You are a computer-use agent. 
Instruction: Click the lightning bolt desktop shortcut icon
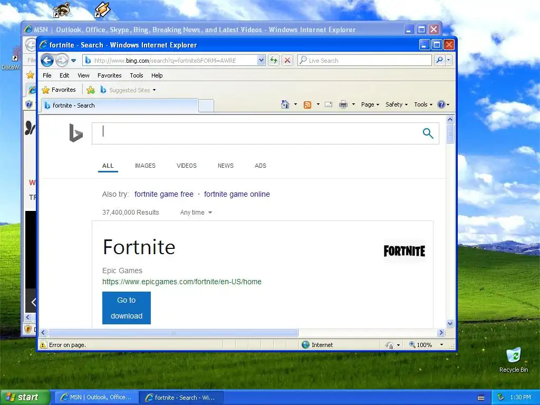[x=102, y=9]
